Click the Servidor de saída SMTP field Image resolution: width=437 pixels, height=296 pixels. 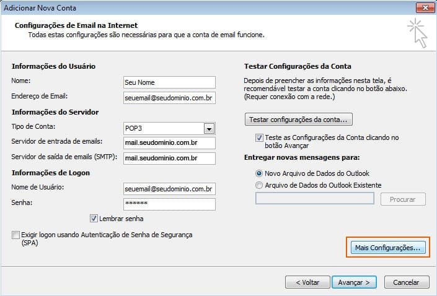point(169,158)
